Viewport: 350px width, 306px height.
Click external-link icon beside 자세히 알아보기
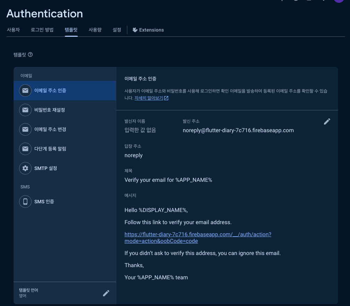tap(166, 98)
